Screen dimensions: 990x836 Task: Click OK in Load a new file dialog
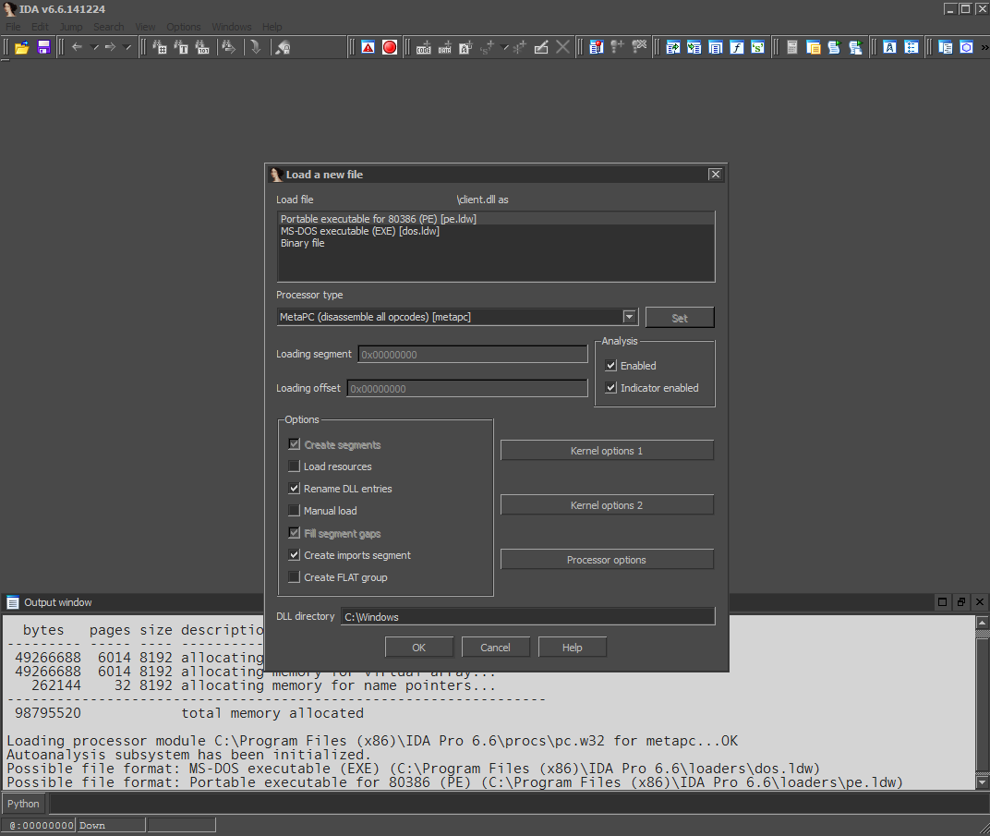tap(419, 648)
